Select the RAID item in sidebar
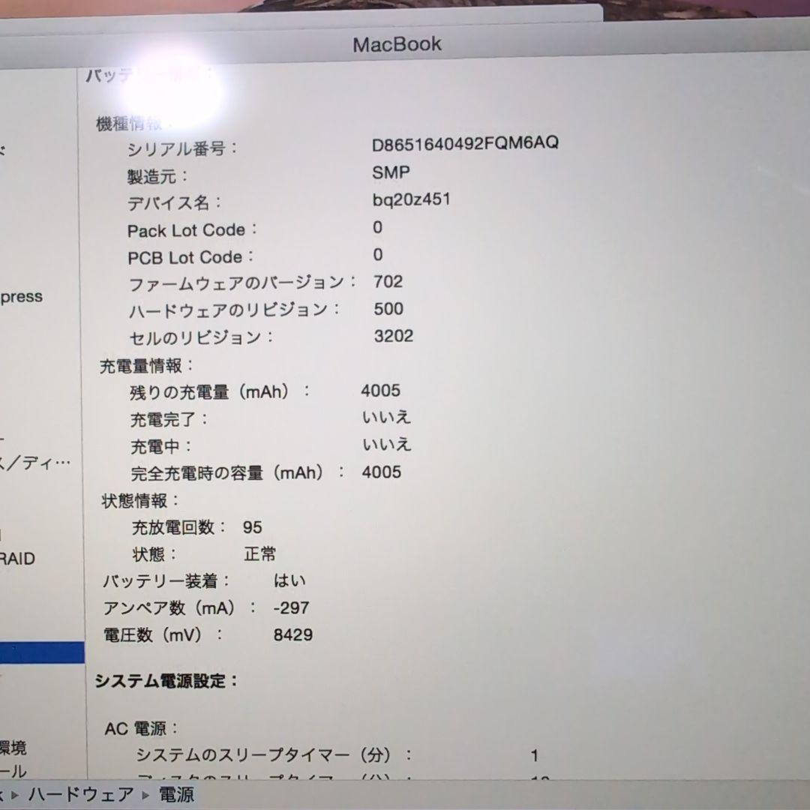This screenshot has width=810, height=810. (x=17, y=559)
